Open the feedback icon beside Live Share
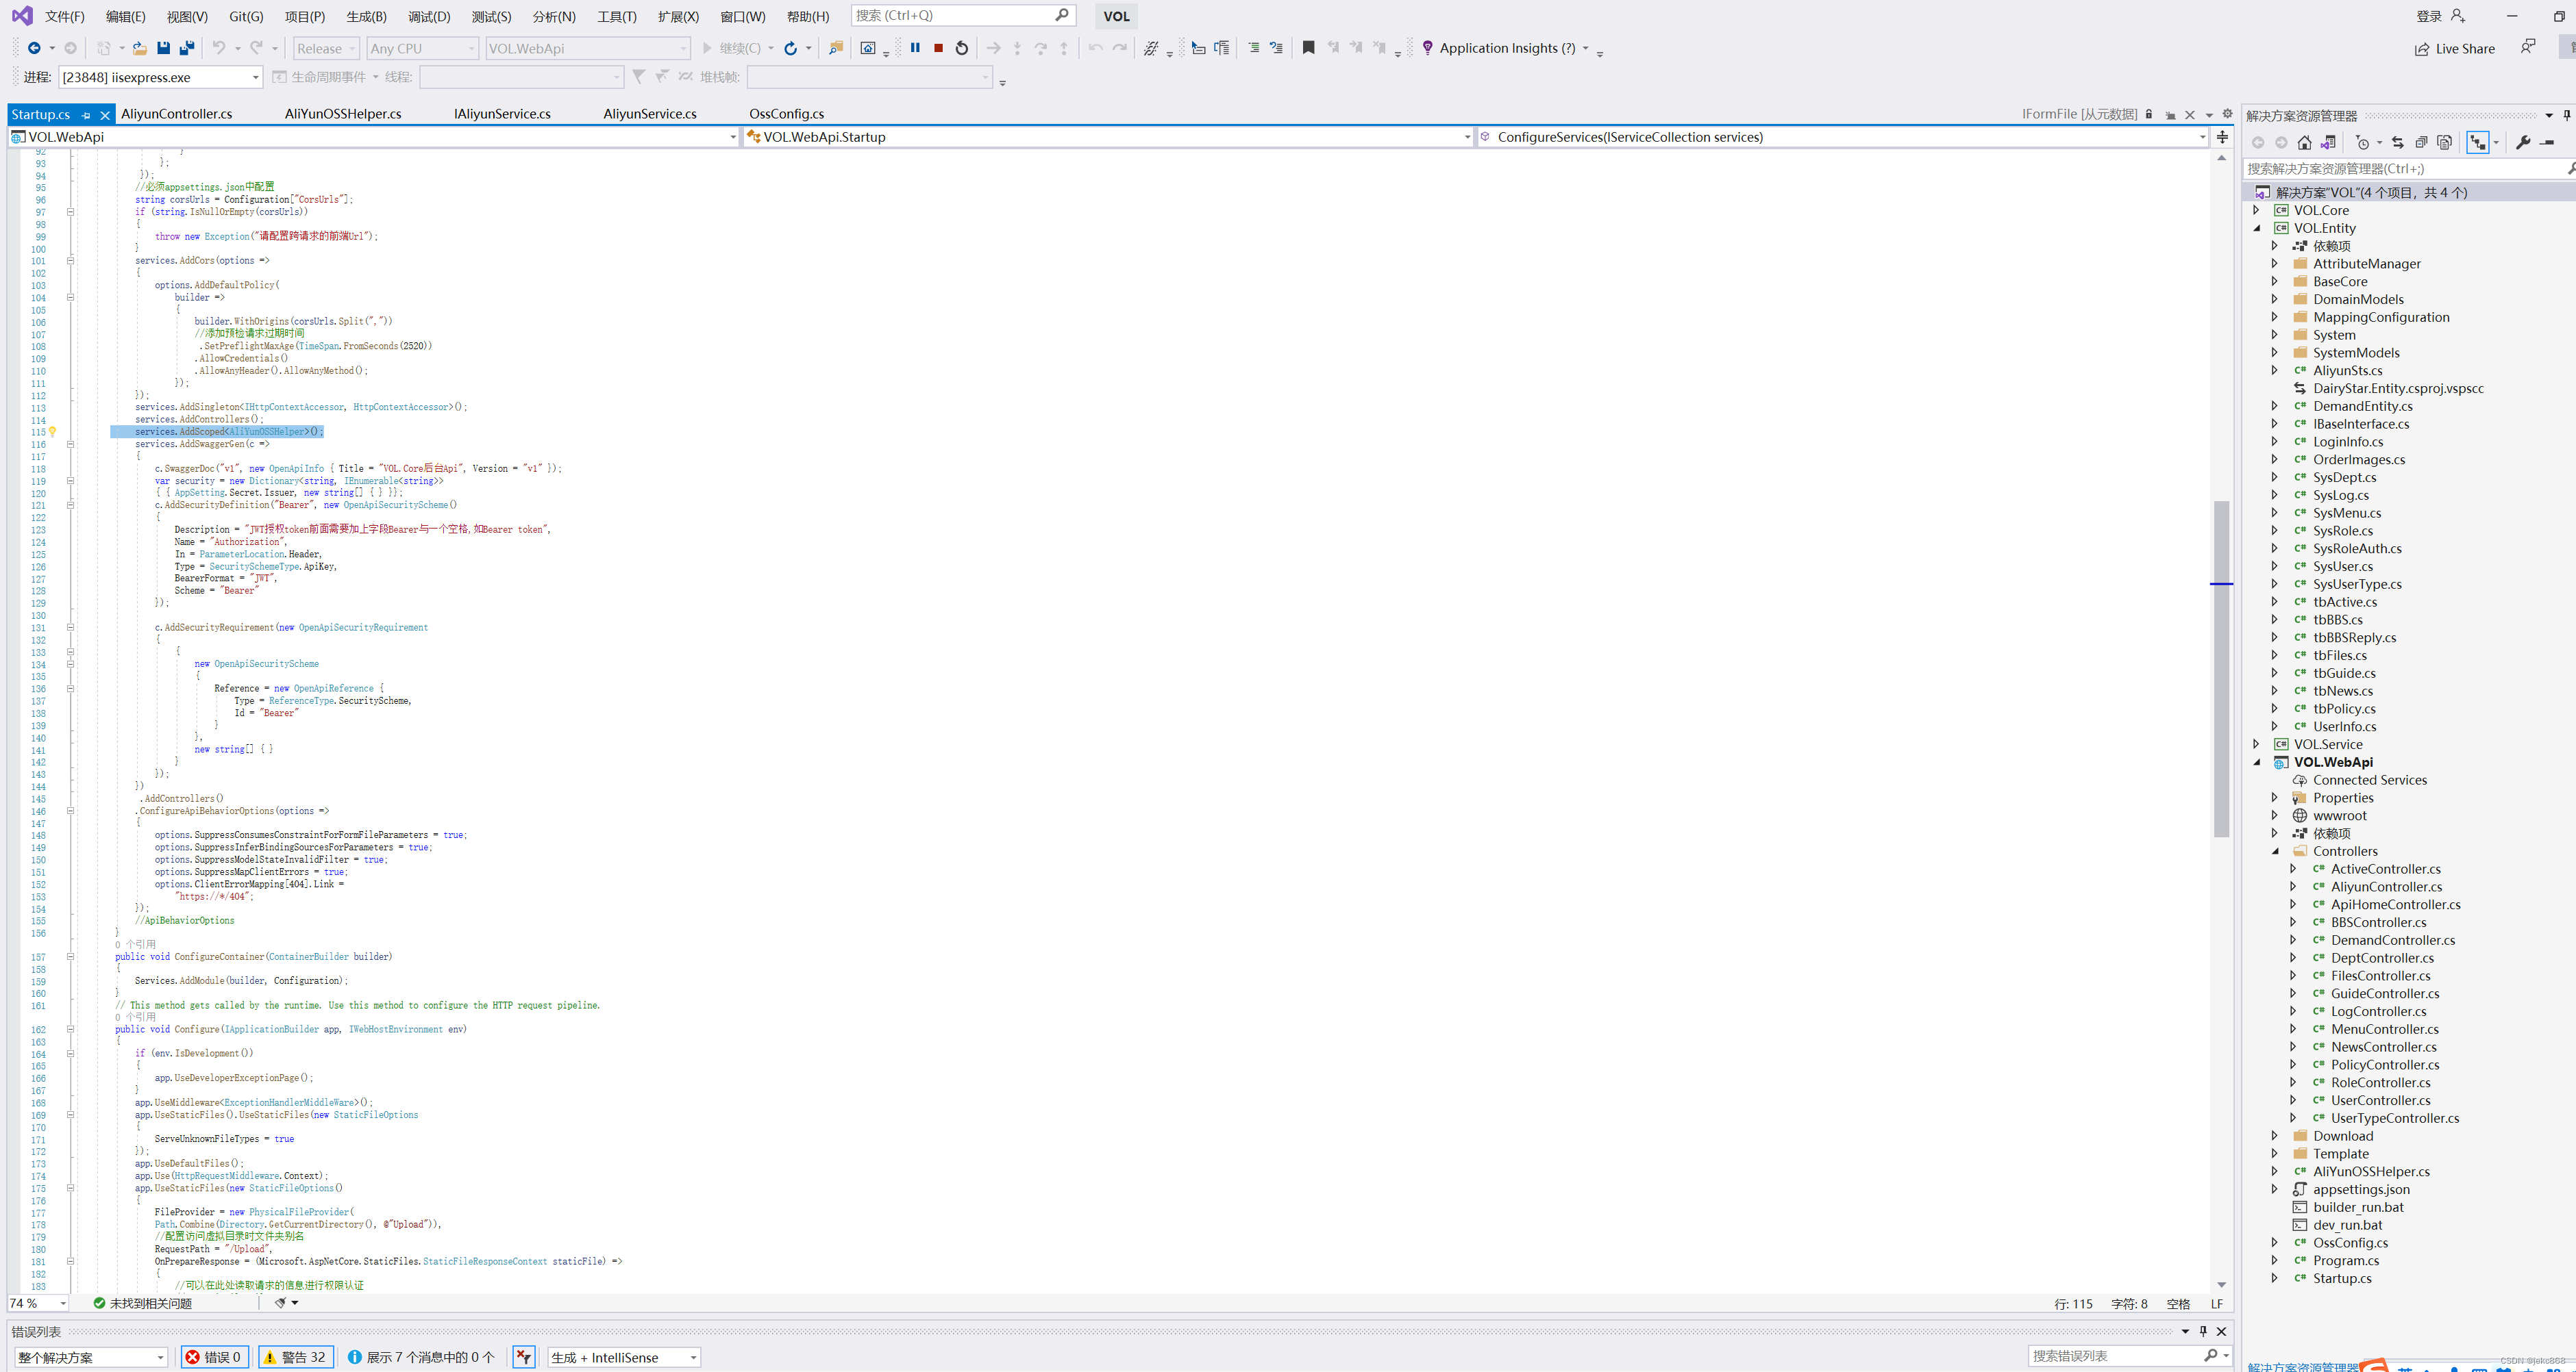Screen dimensions: 2576x1372 tap(2528, 46)
